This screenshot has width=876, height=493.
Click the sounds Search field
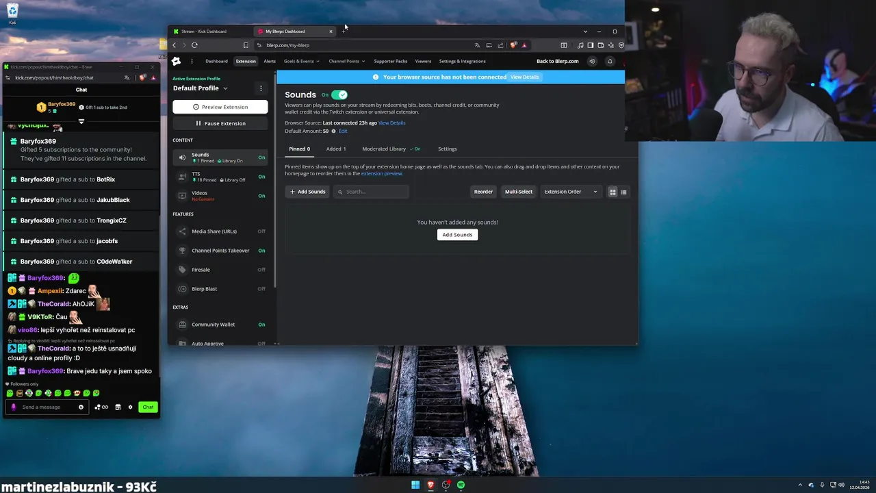click(x=372, y=192)
